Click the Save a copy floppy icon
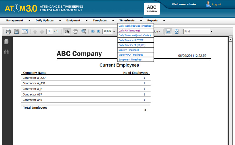235x145 pixels. [16, 32]
